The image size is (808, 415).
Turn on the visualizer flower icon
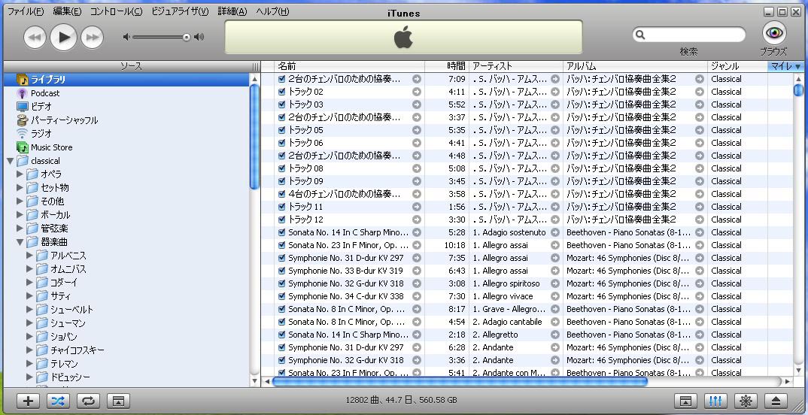745,401
